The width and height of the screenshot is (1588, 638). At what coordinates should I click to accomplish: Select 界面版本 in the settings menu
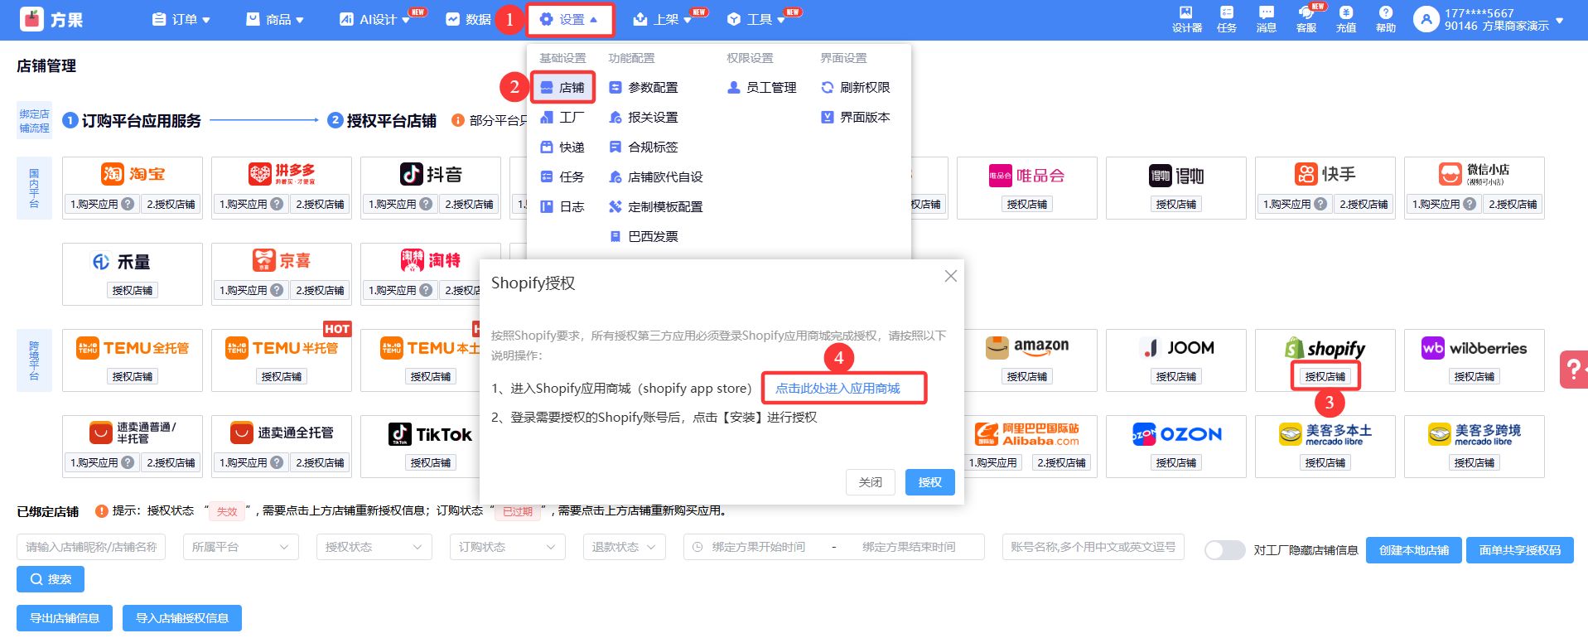pyautogui.click(x=856, y=117)
